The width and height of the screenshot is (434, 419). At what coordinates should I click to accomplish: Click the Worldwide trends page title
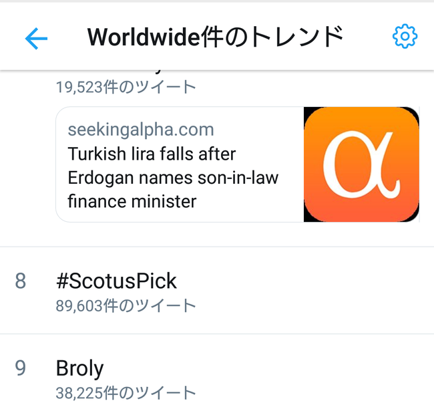(x=216, y=37)
